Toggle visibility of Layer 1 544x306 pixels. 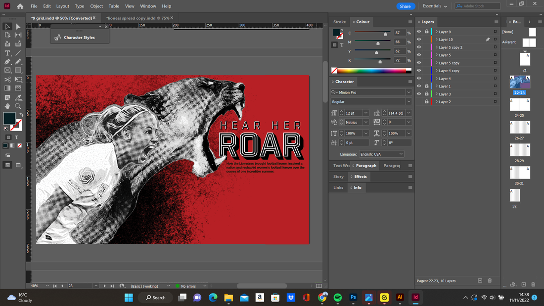click(419, 86)
